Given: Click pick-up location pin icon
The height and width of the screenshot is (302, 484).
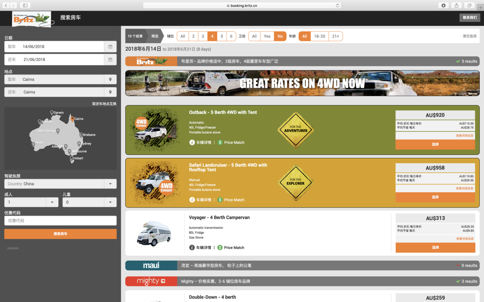Looking at the screenshot, I should pos(110,80).
